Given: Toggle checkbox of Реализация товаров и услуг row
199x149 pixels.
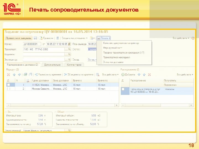Looking at the screenshot, I should (x=123, y=89).
